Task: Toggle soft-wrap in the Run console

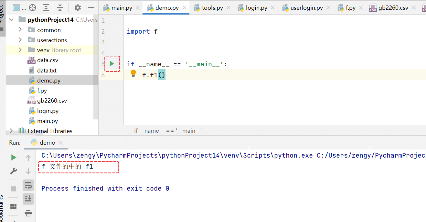Action: click(x=28, y=185)
